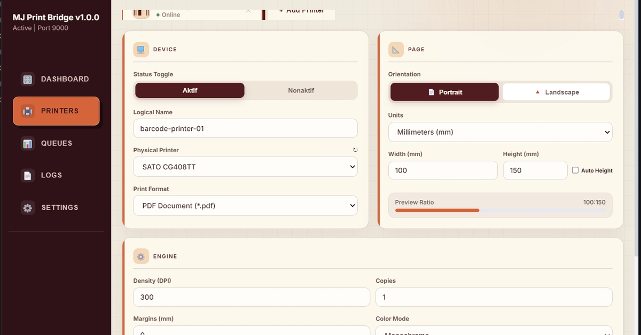
Task: Go to Logs menu item
Action: coord(56,175)
